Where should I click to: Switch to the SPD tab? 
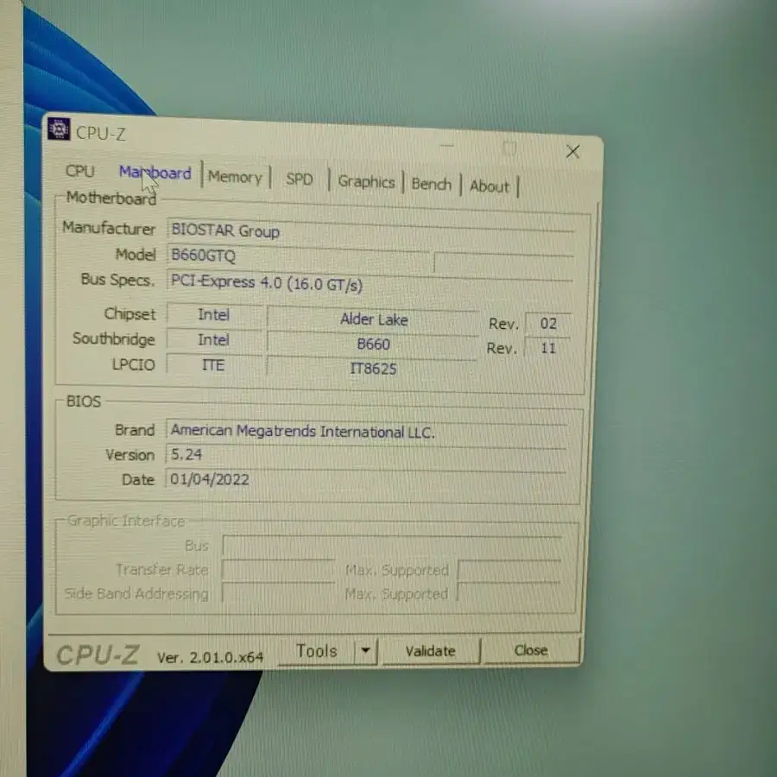(300, 179)
